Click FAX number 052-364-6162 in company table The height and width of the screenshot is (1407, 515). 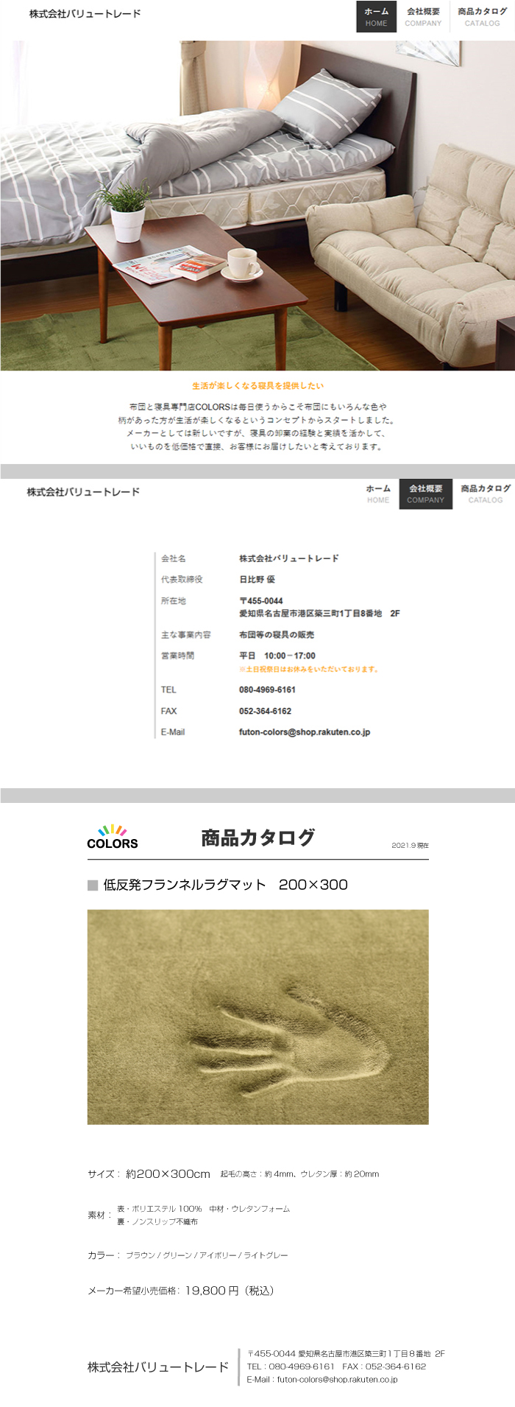coord(265,711)
